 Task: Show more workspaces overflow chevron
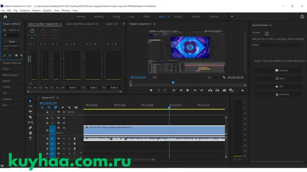click(x=232, y=17)
